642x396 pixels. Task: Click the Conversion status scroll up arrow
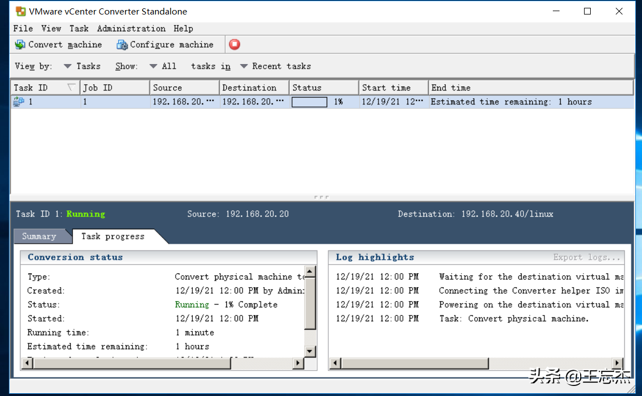(310, 272)
